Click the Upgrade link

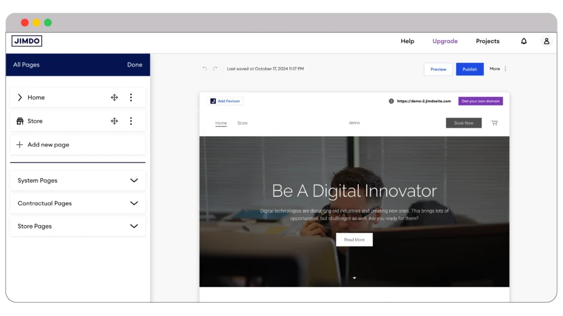[445, 41]
